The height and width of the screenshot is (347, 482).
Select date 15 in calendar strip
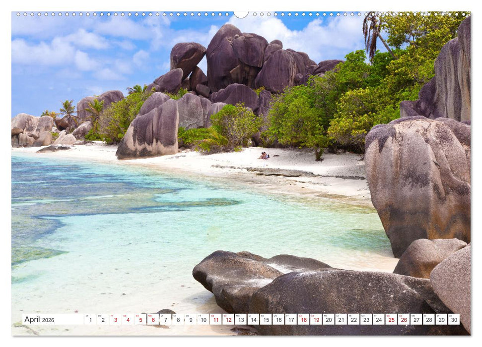pos(266,319)
